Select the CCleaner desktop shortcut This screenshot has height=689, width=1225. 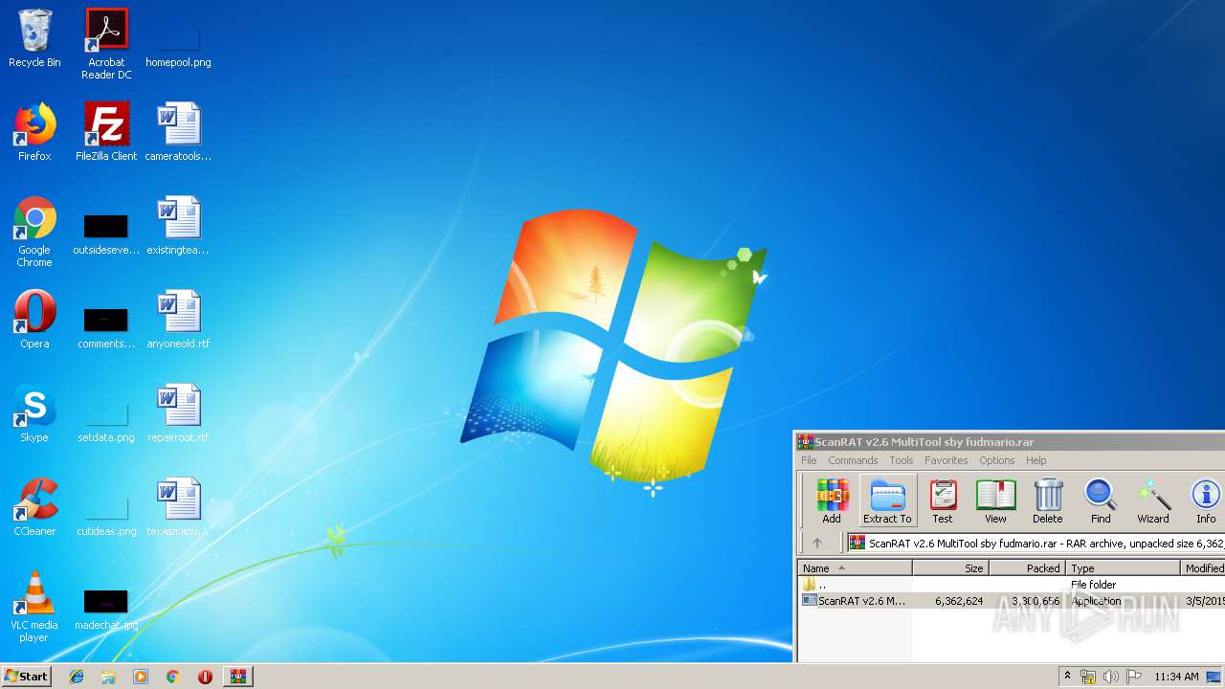click(34, 507)
